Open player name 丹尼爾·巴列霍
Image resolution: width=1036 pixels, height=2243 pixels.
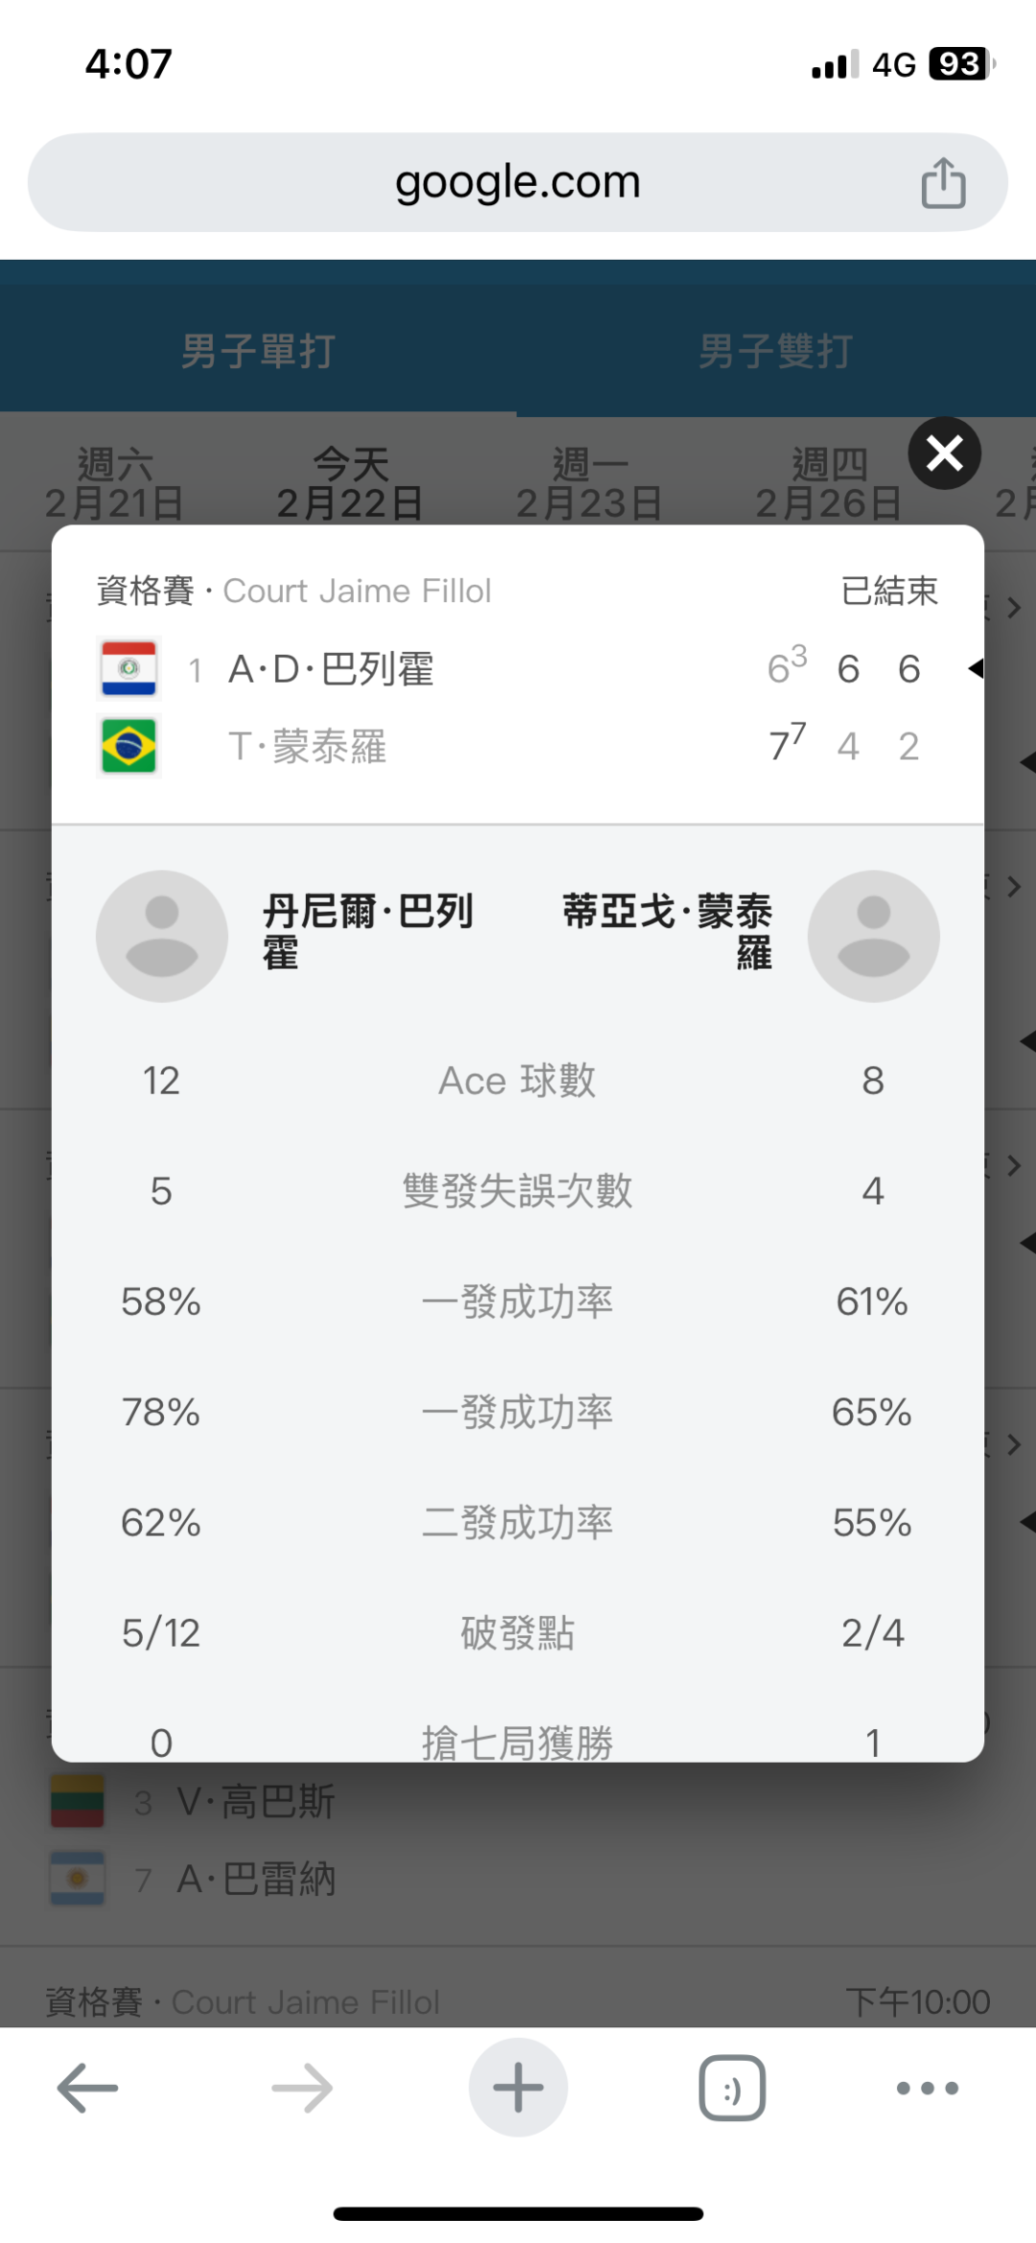(x=367, y=931)
